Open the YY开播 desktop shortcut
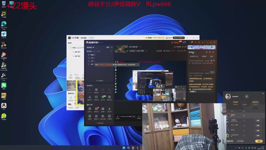The width and height of the screenshot is (266, 150). pos(4,14)
